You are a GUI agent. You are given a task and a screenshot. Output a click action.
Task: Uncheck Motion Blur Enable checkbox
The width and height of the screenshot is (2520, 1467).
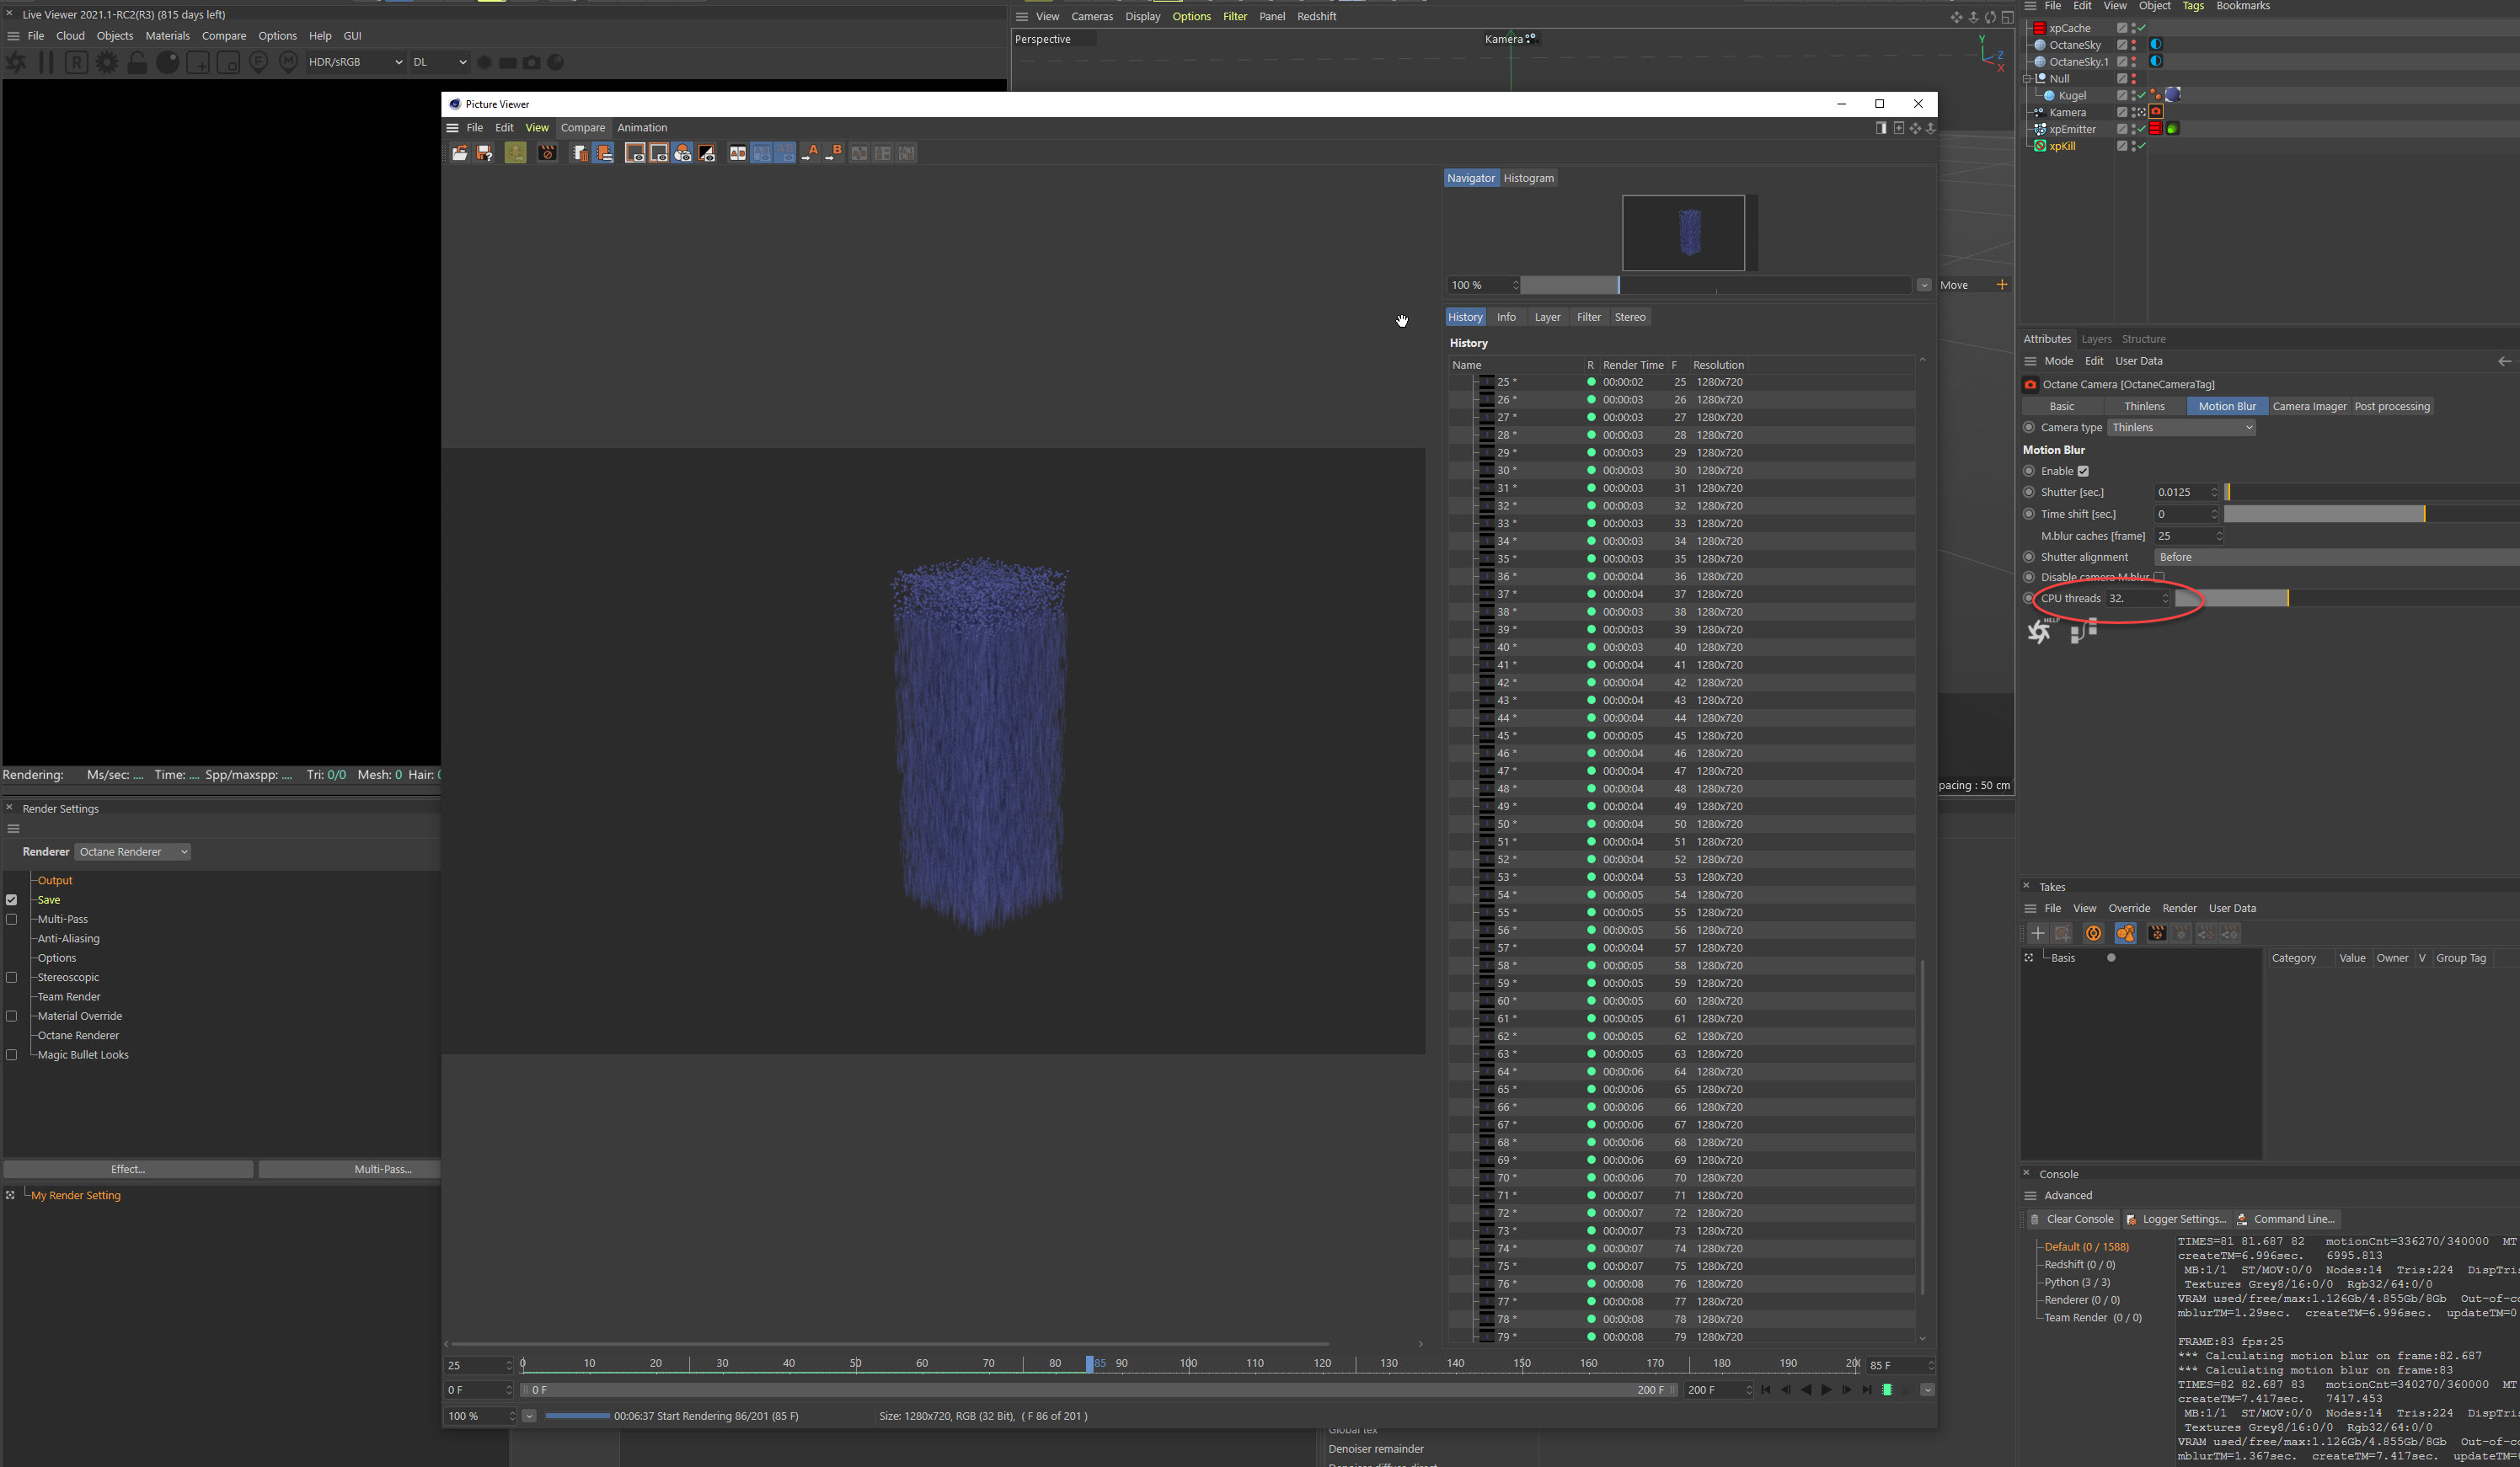2083,472
